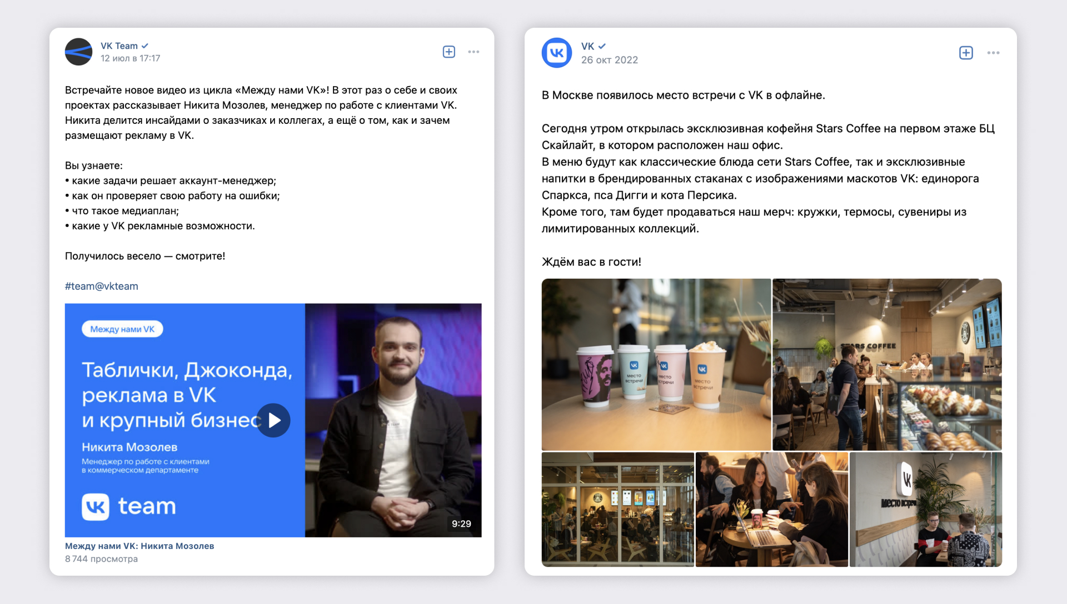
Task: Click the post date 12 июл в 17:17
Action: pos(131,58)
